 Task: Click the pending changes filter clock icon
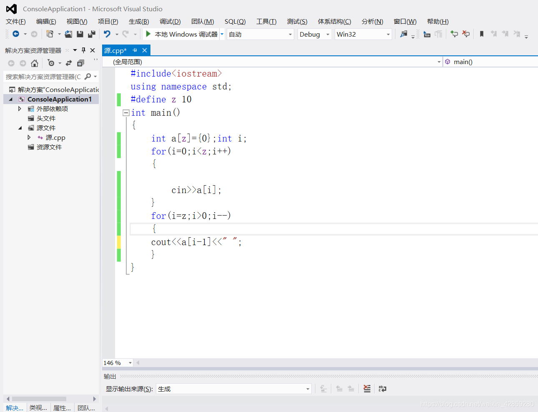[51, 63]
